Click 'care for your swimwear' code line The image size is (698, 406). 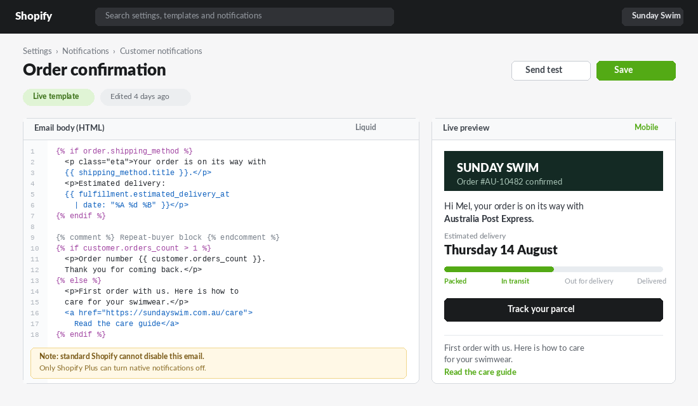(126, 302)
